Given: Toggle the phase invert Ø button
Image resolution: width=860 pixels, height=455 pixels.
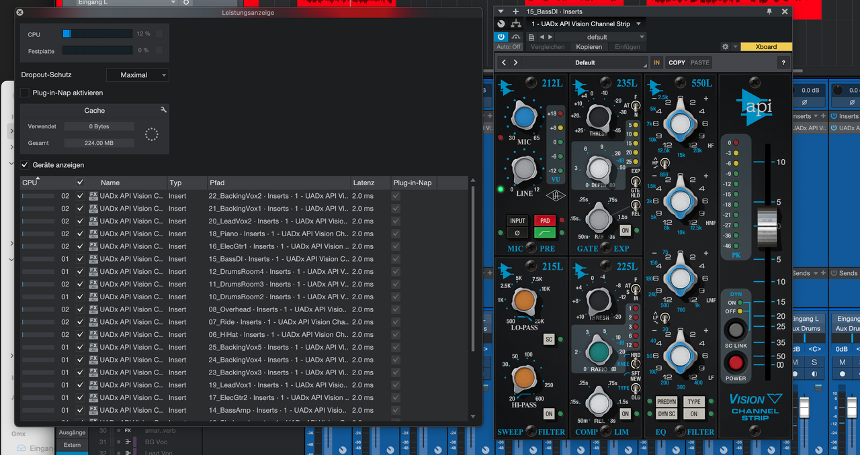Looking at the screenshot, I should pyautogui.click(x=517, y=233).
